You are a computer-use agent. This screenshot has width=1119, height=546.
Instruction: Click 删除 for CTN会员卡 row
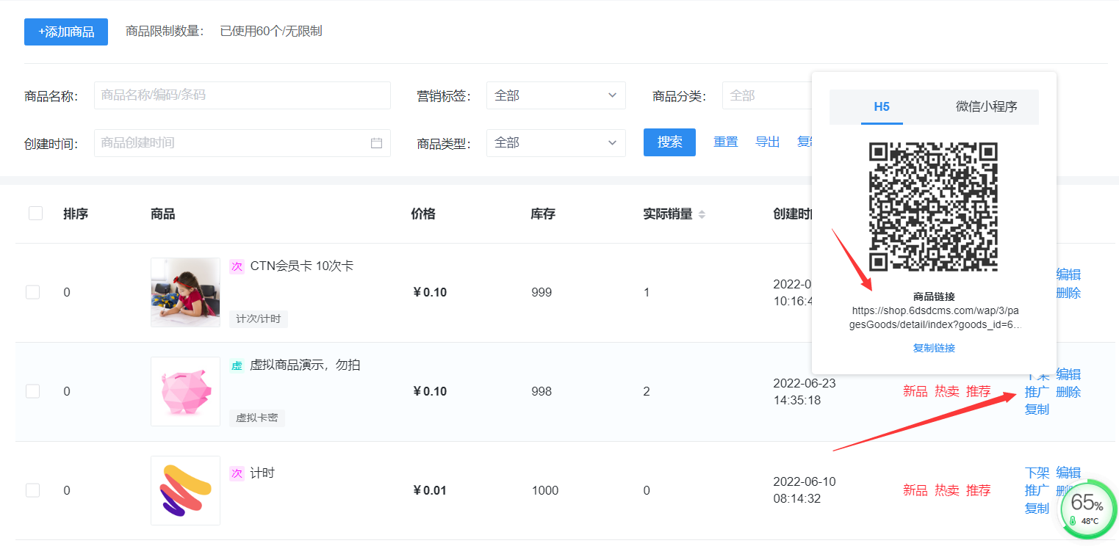1068,293
